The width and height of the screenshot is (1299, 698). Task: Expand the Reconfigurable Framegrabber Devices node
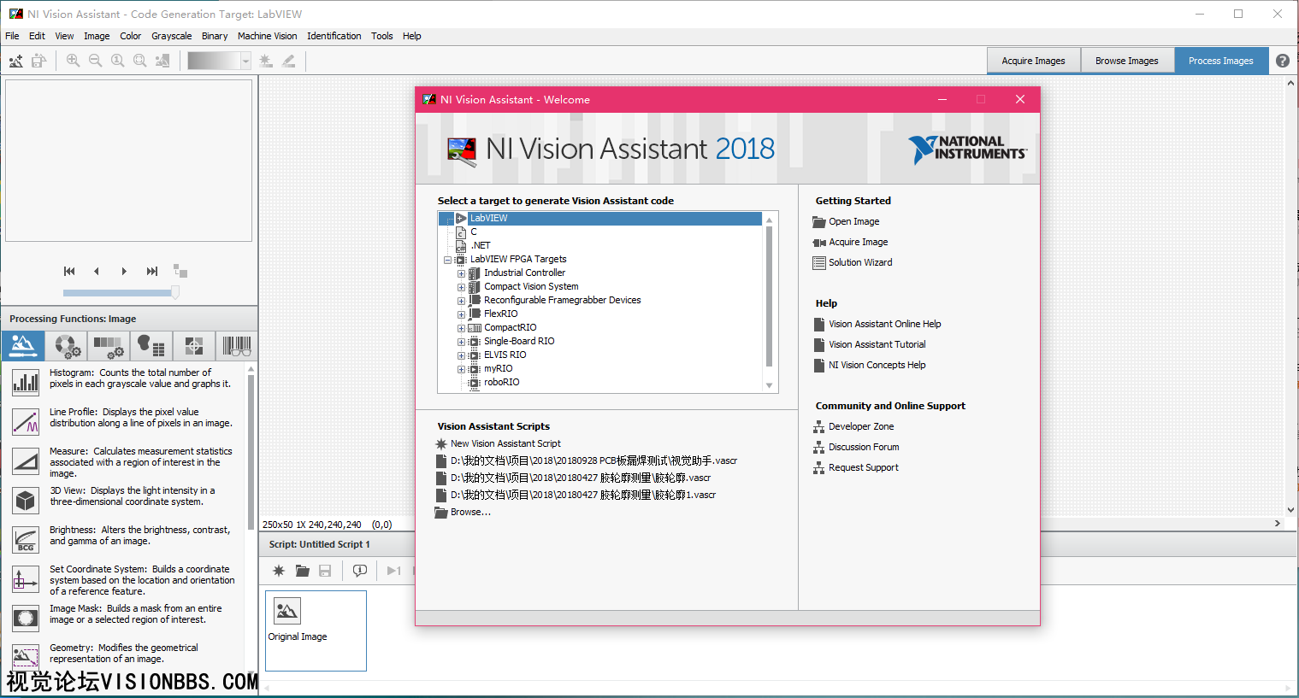461,301
